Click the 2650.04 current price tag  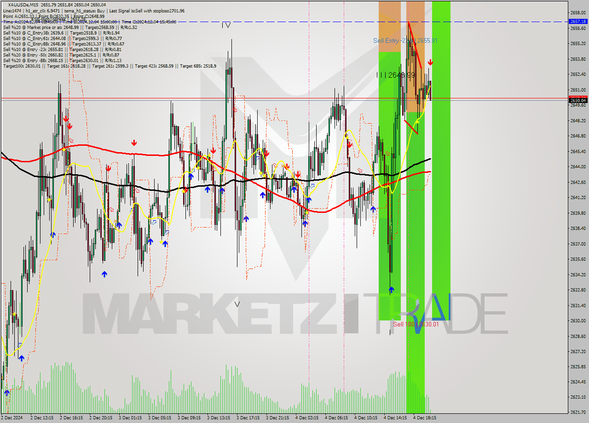(x=578, y=100)
